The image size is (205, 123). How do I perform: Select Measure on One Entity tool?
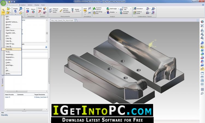pos(54,10)
